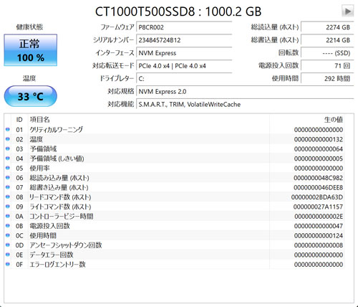The height and width of the screenshot is (307, 358).
Task: Click the features field with S.M.A.R.T., TRIM
Action: tap(245, 105)
